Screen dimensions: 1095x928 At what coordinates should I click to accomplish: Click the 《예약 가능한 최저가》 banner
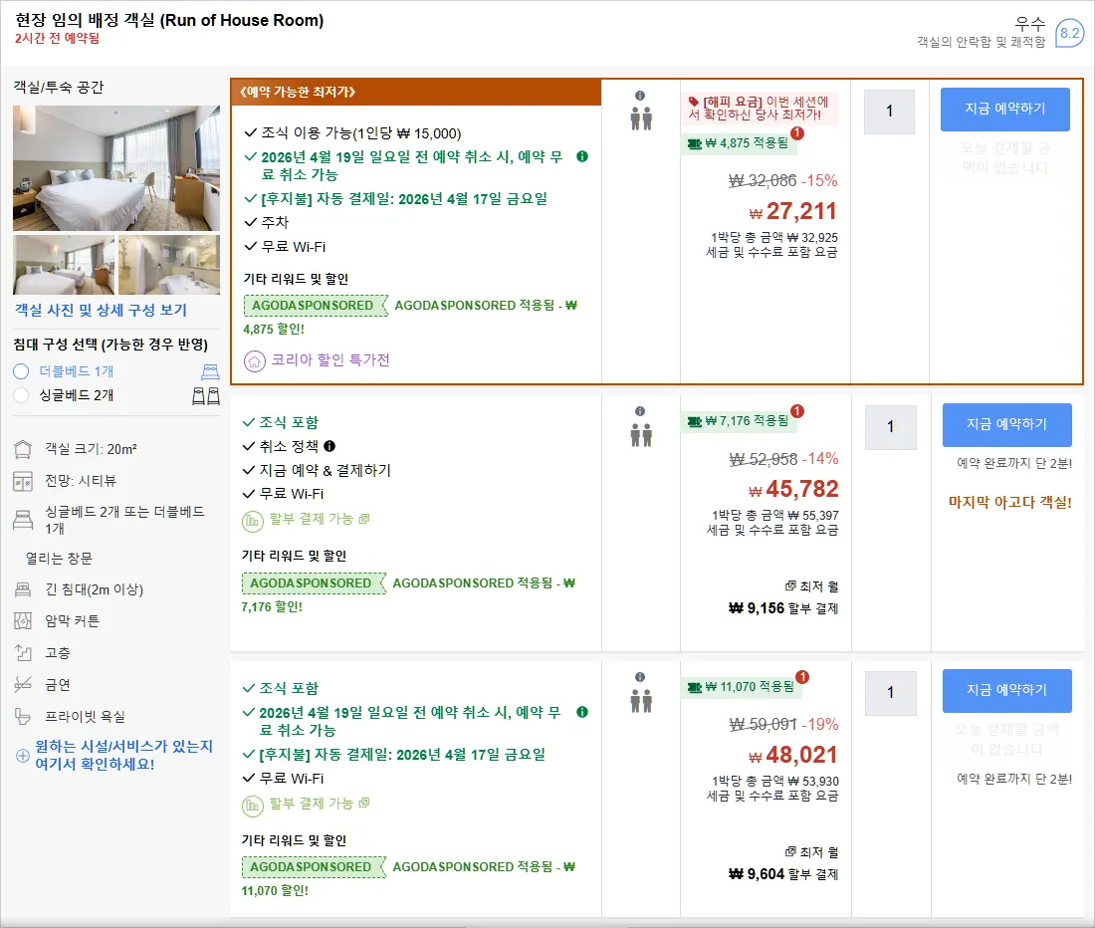tap(416, 93)
